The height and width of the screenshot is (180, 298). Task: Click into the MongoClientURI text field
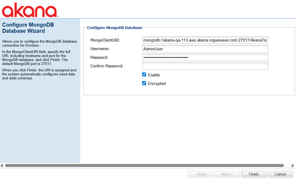click(x=205, y=40)
